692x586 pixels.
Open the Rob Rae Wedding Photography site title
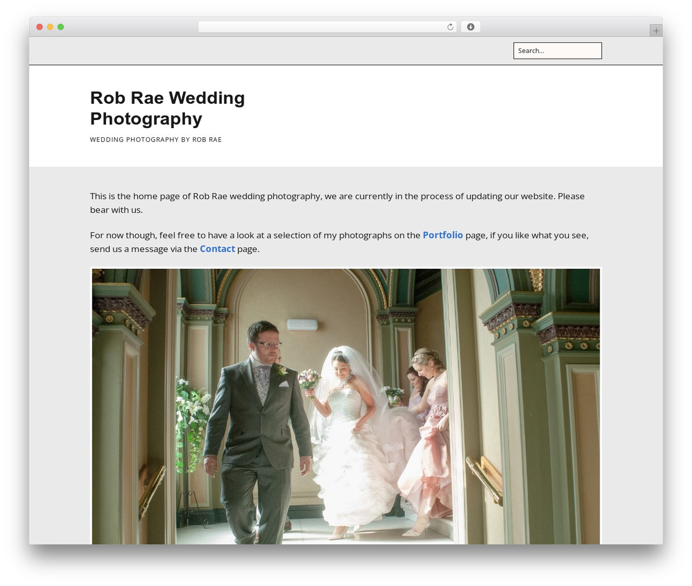168,108
